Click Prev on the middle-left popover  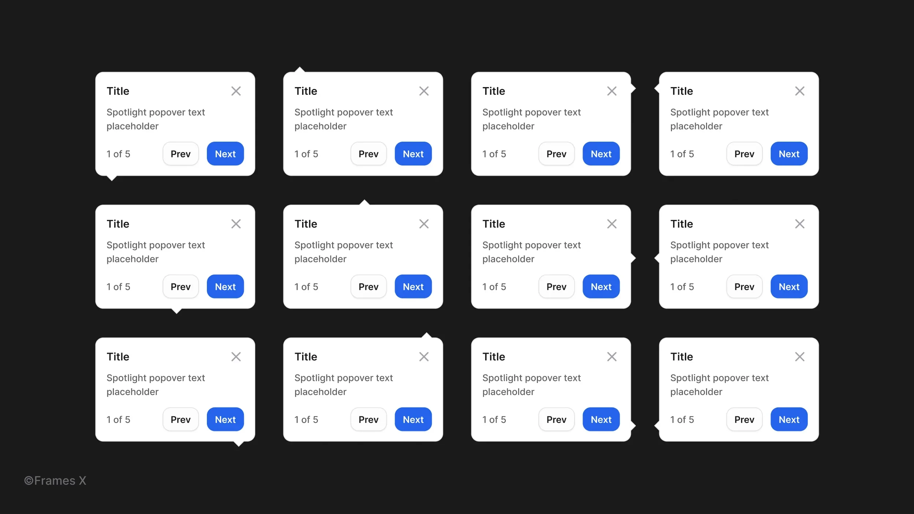point(180,286)
